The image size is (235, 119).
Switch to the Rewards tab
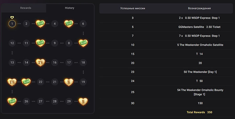click(x=26, y=8)
